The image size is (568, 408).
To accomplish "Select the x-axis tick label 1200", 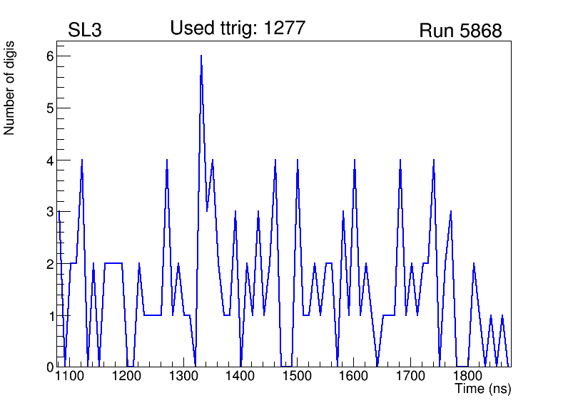I will (127, 377).
